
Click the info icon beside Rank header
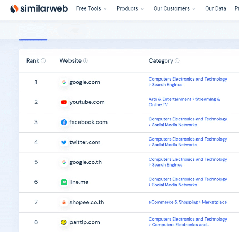click(x=43, y=61)
